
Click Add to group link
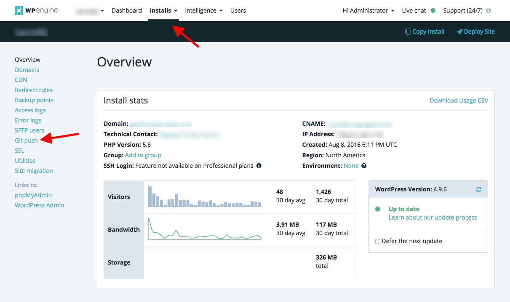pyautogui.click(x=143, y=155)
